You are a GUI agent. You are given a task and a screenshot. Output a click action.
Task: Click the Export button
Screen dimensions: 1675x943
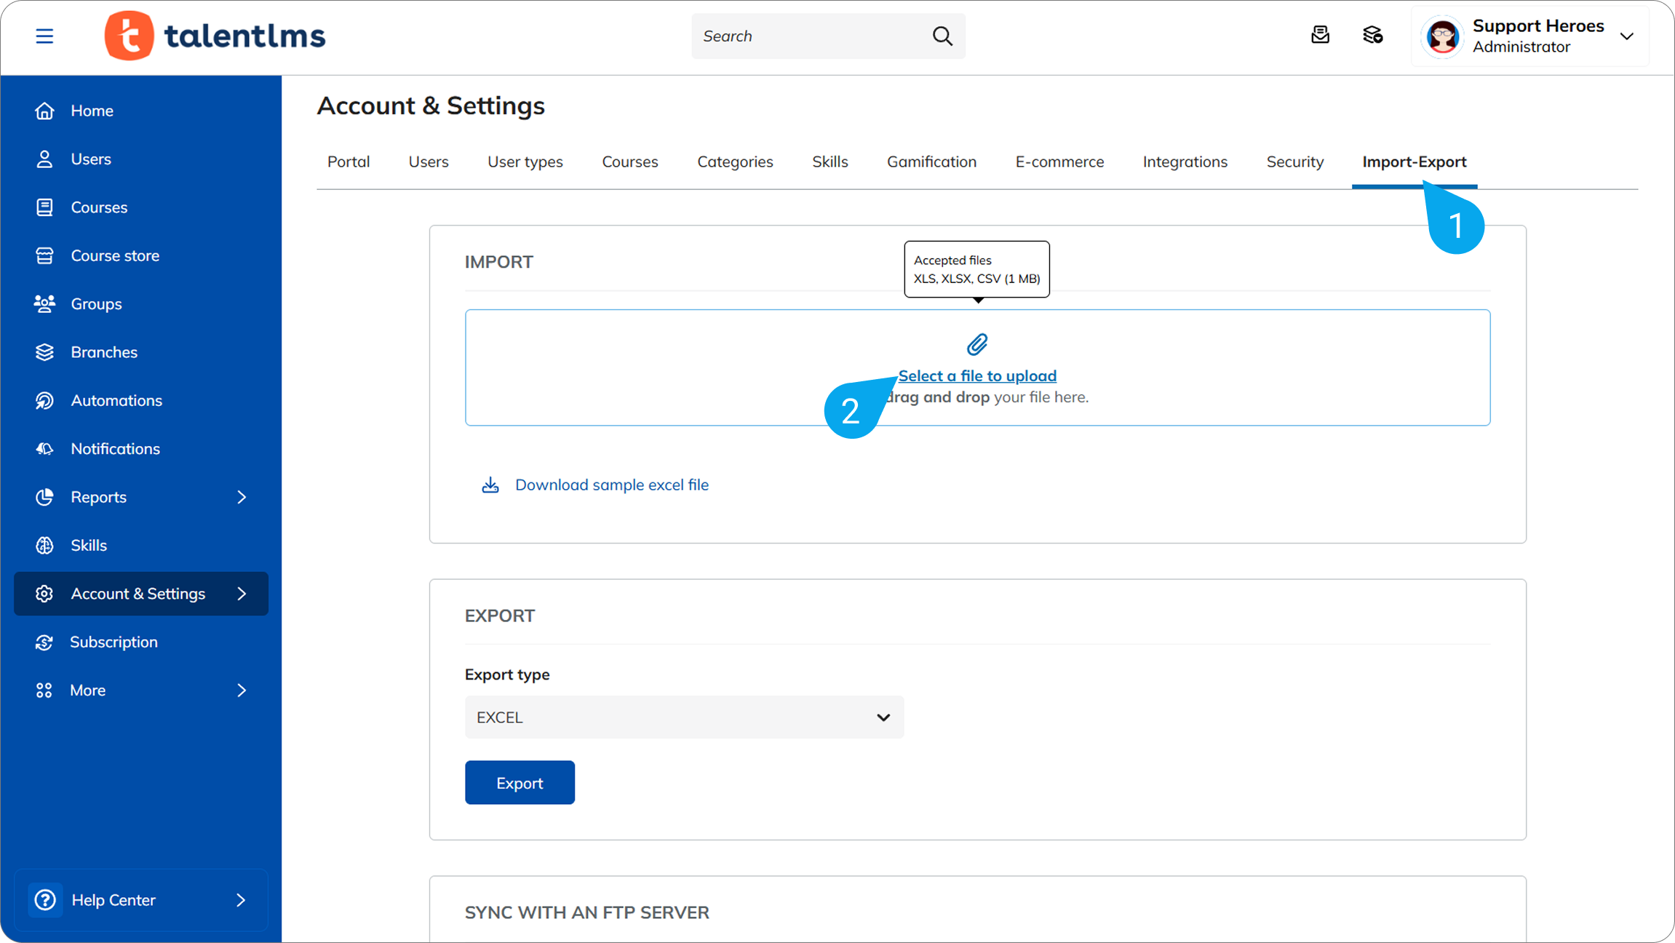pyautogui.click(x=520, y=782)
